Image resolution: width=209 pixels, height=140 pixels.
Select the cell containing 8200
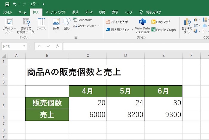click(126, 115)
